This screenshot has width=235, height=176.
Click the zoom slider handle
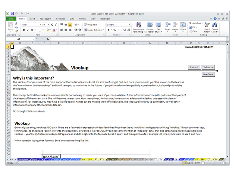pos(214,163)
